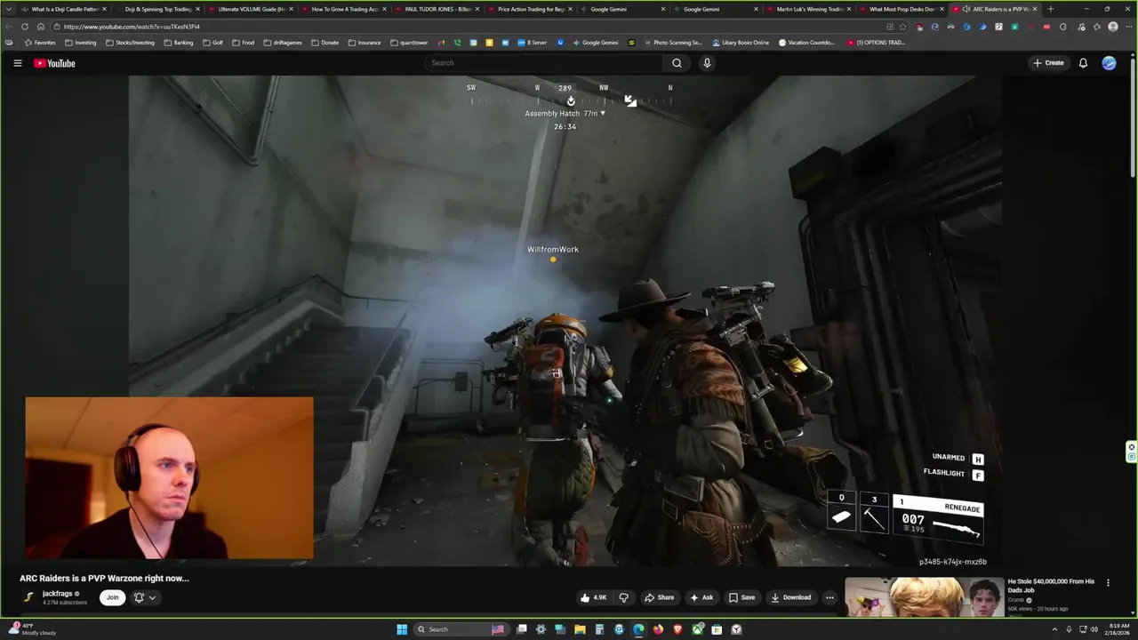Viewport: 1138px width, 640px height.
Task: Start voice search with the microphone icon
Action: [707, 63]
